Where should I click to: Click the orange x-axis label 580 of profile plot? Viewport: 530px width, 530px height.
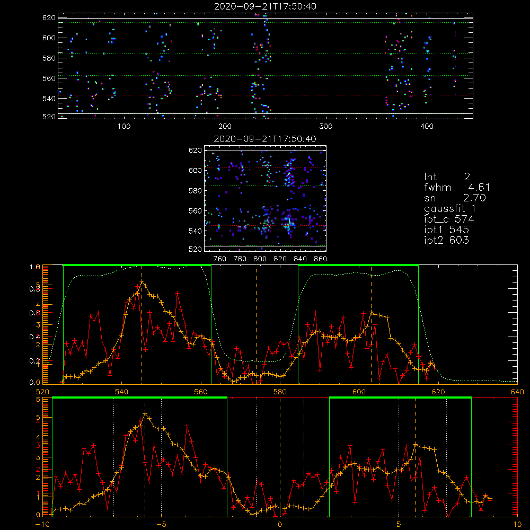[x=280, y=392]
